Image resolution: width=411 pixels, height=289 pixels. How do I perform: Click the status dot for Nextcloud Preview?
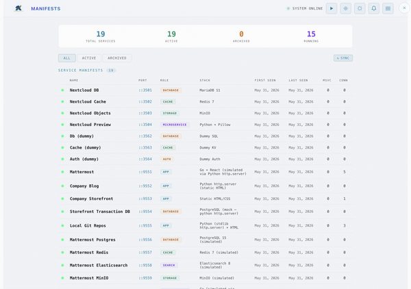pyautogui.click(x=62, y=125)
